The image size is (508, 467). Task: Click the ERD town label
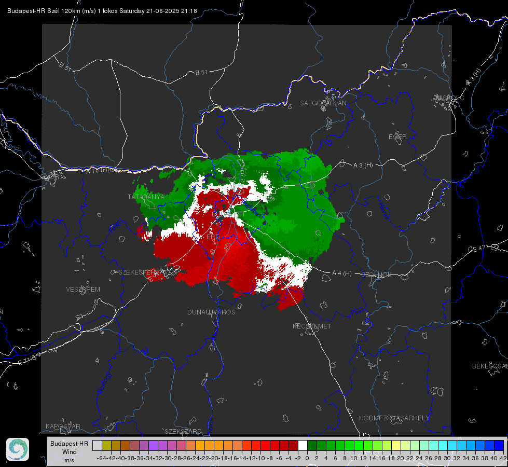(213, 237)
